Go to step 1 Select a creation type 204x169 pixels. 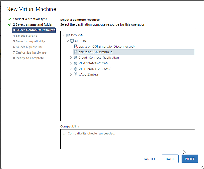coord(30,19)
